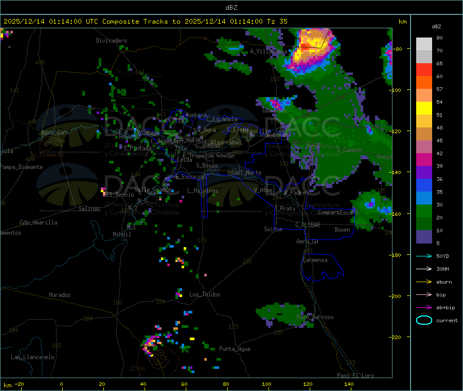This screenshot has width=463, height=391.
Task: Click the Valle_Grande map label
Action: click(x=153, y=189)
